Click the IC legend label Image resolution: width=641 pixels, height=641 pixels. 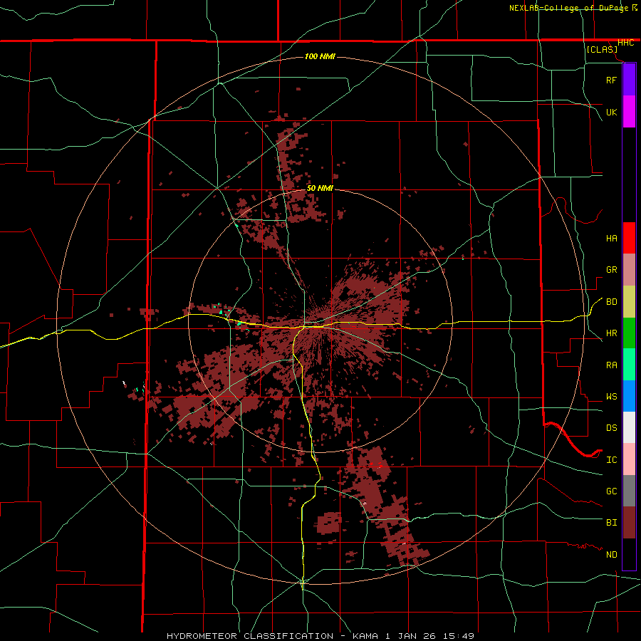coord(611,460)
